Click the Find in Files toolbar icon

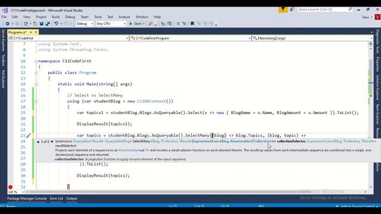[151, 24]
